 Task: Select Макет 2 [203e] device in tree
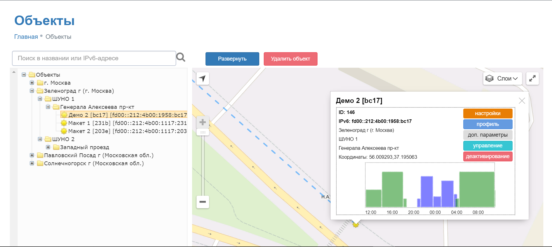(127, 131)
